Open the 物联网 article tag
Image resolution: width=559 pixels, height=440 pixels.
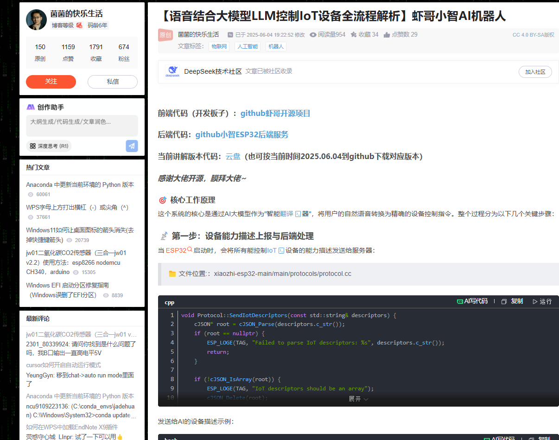click(219, 46)
